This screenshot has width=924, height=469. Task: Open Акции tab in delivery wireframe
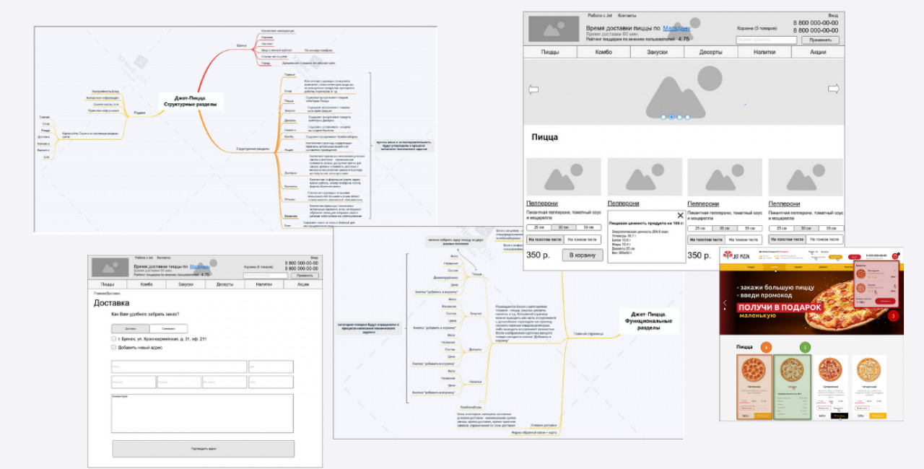click(302, 284)
